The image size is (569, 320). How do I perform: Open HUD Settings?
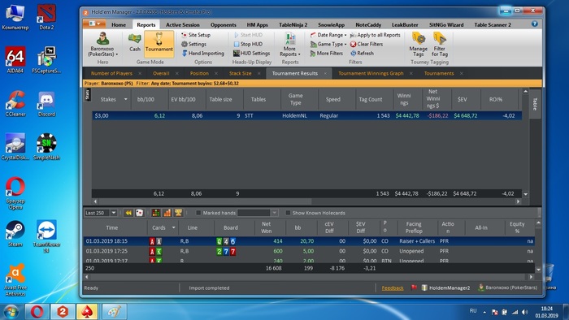(x=251, y=53)
